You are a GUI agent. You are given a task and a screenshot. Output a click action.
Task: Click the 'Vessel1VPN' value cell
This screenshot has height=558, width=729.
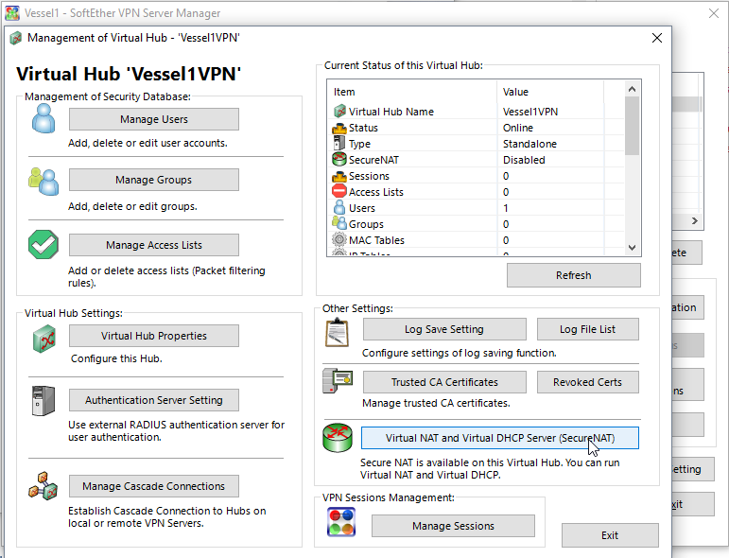point(530,112)
